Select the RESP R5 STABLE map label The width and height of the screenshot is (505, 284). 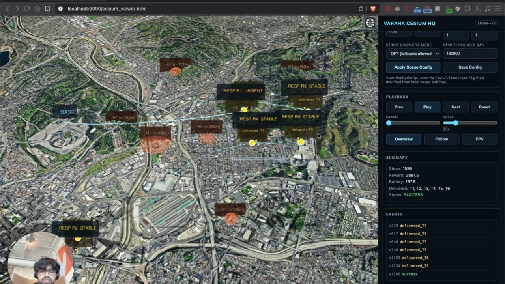click(301, 117)
